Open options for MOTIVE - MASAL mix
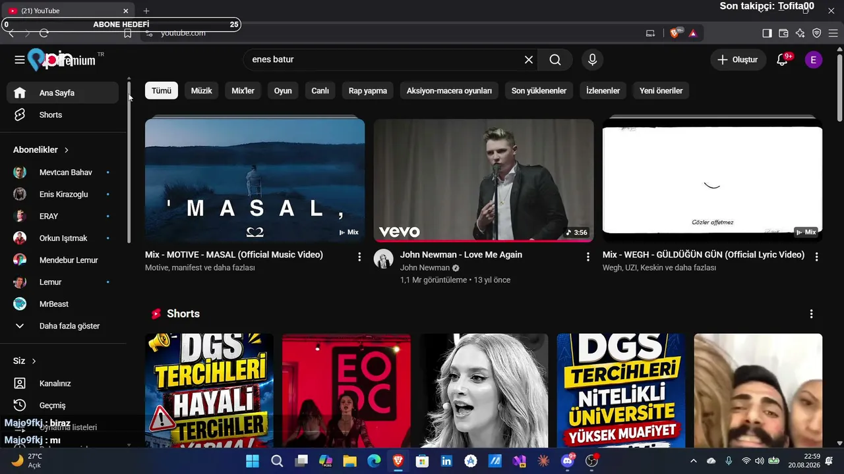The image size is (844, 474). (x=359, y=257)
